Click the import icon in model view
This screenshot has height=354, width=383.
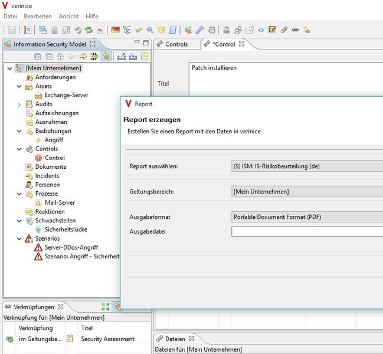(x=133, y=57)
